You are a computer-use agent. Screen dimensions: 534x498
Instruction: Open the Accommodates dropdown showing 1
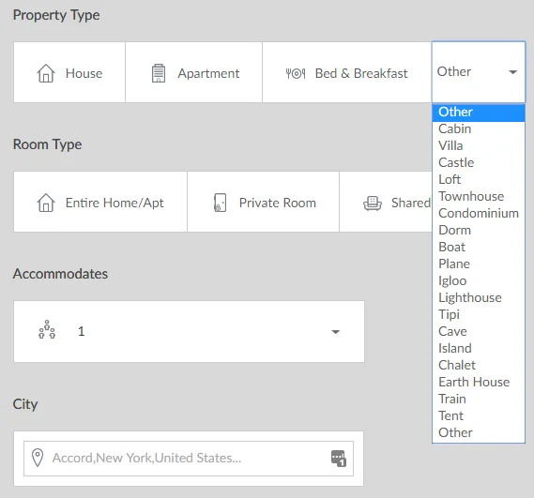point(189,332)
